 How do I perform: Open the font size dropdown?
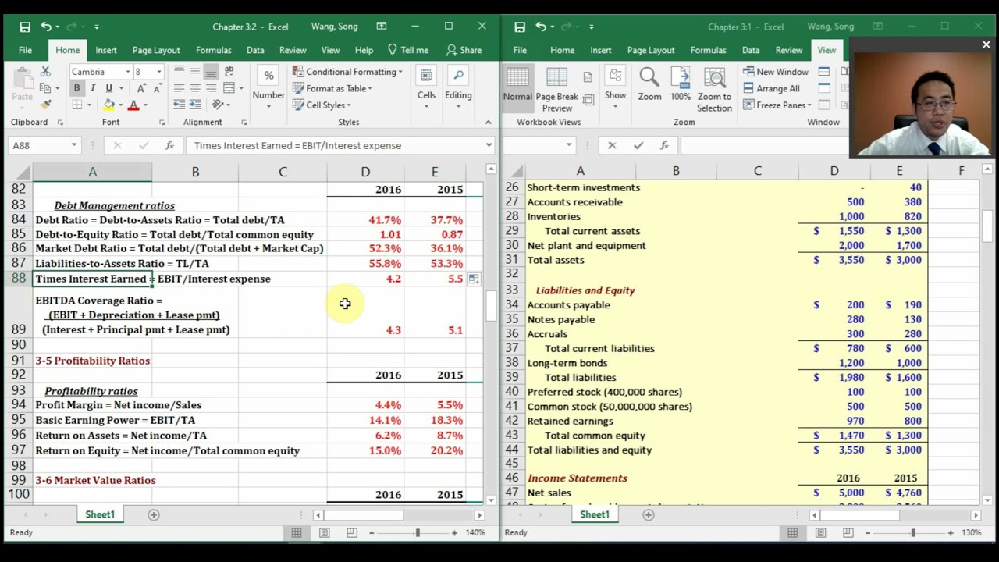159,72
